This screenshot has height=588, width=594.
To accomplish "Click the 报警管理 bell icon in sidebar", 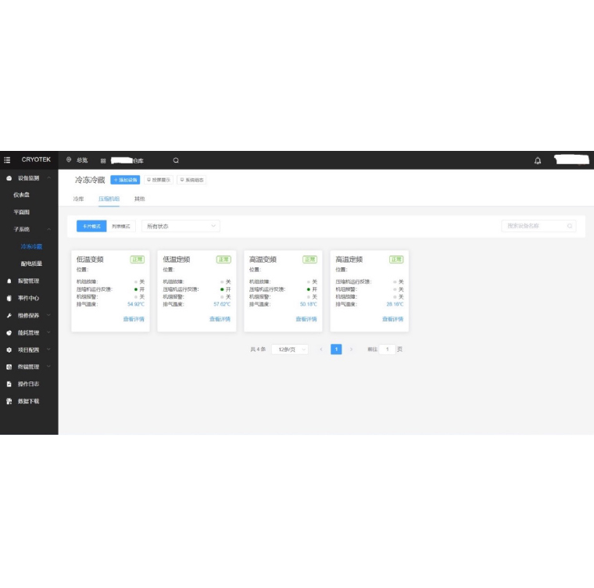I will 9,281.
